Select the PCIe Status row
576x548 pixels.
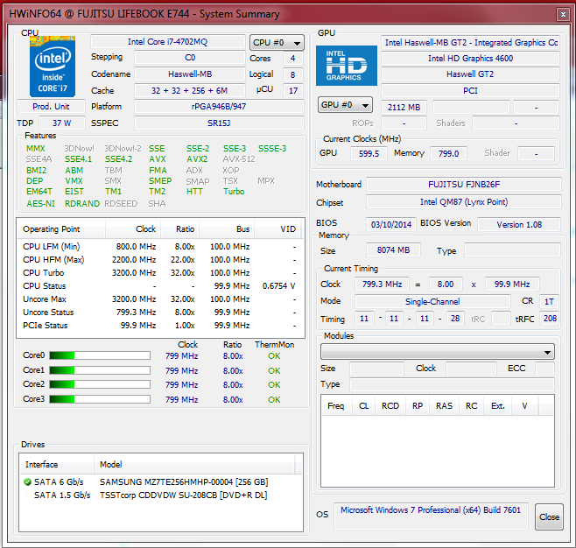coord(160,326)
